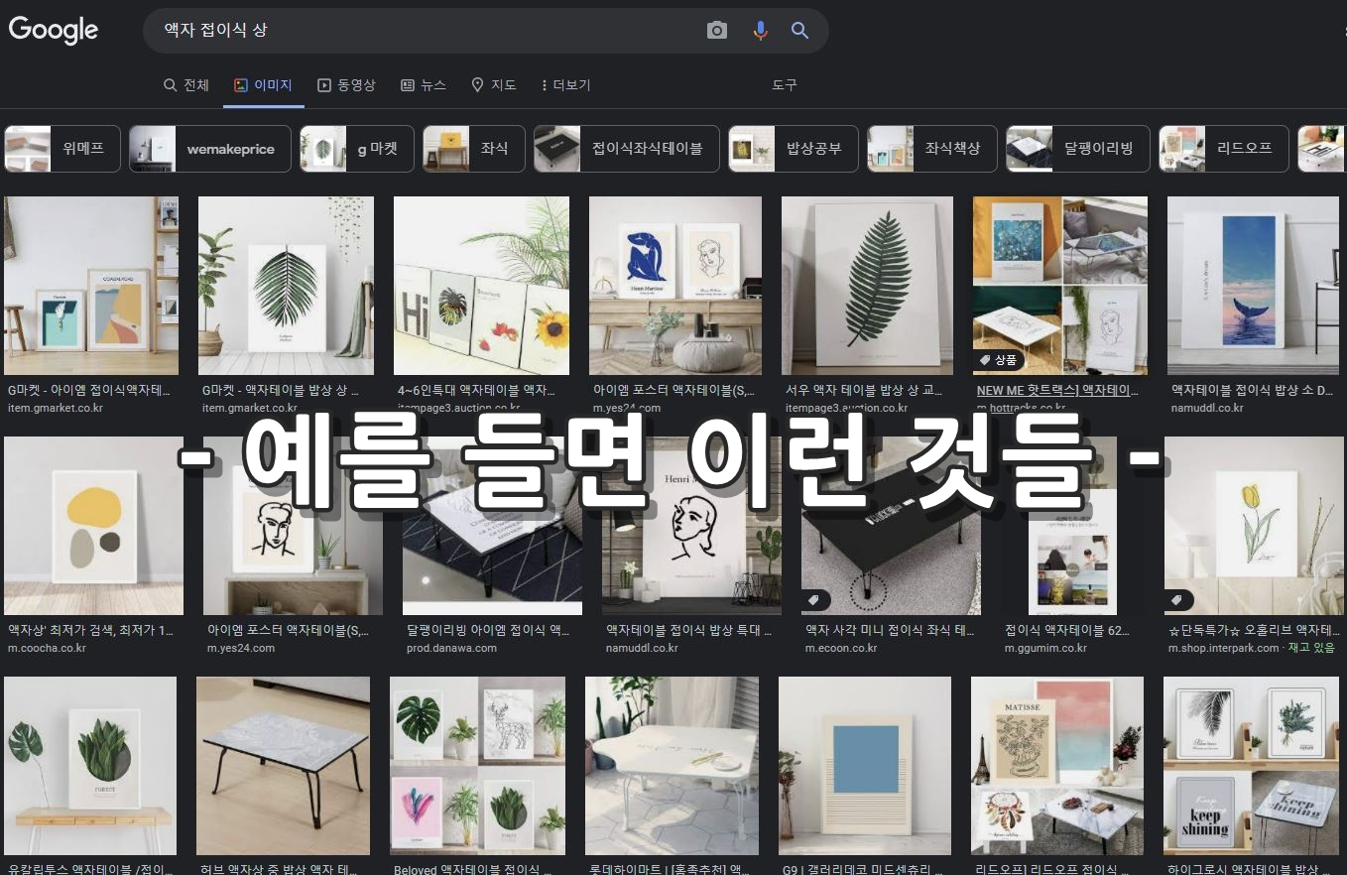Submit query with the magnifier search icon
The image size is (1347, 875).
[799, 31]
